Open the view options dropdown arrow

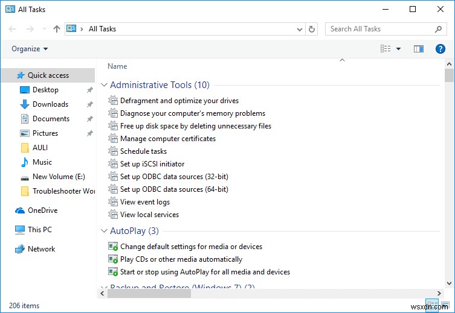click(399, 49)
